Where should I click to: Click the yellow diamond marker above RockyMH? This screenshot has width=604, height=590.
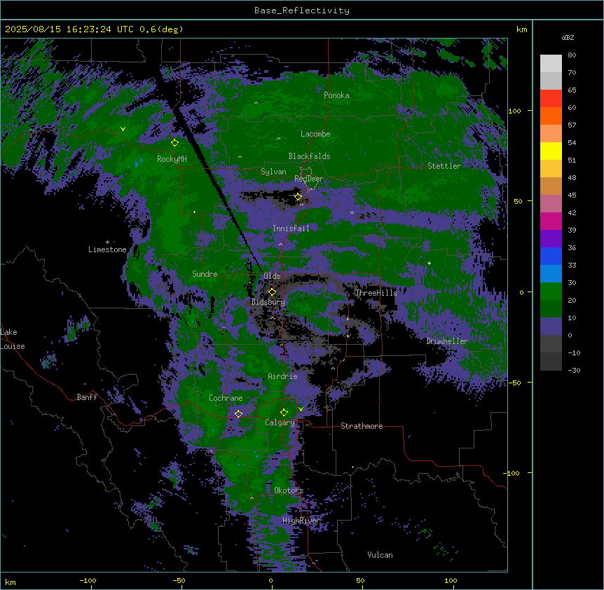(175, 143)
